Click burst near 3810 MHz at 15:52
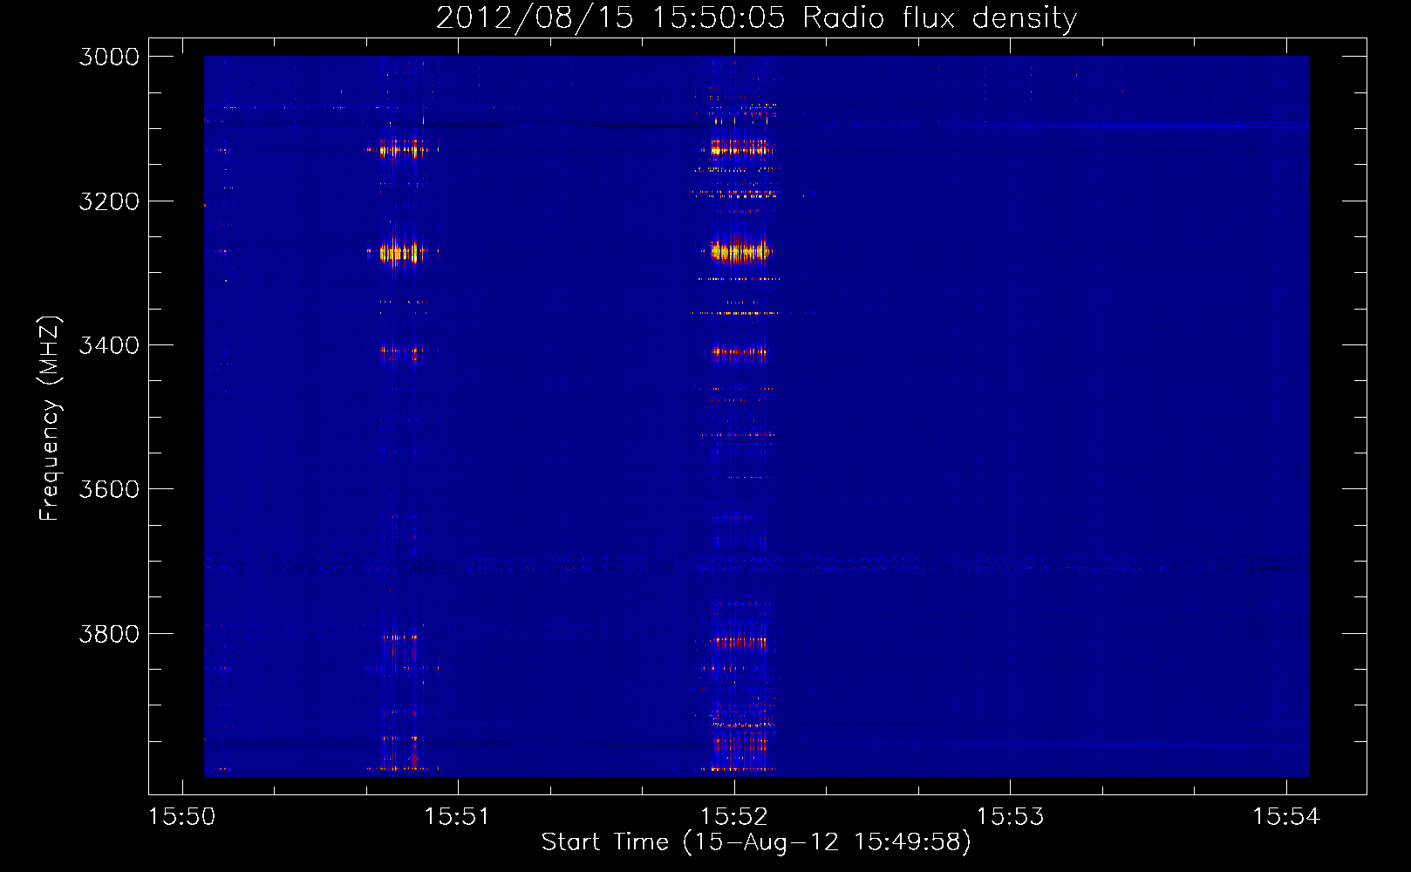This screenshot has height=872, width=1411. 740,641
